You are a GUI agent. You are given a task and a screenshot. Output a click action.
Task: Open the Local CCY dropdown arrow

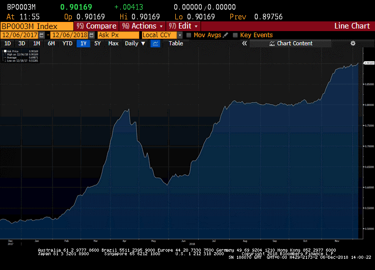(180, 35)
